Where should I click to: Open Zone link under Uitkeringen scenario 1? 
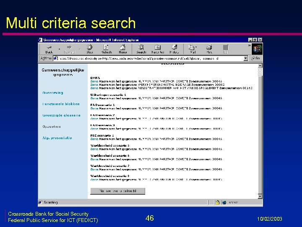tap(94, 98)
